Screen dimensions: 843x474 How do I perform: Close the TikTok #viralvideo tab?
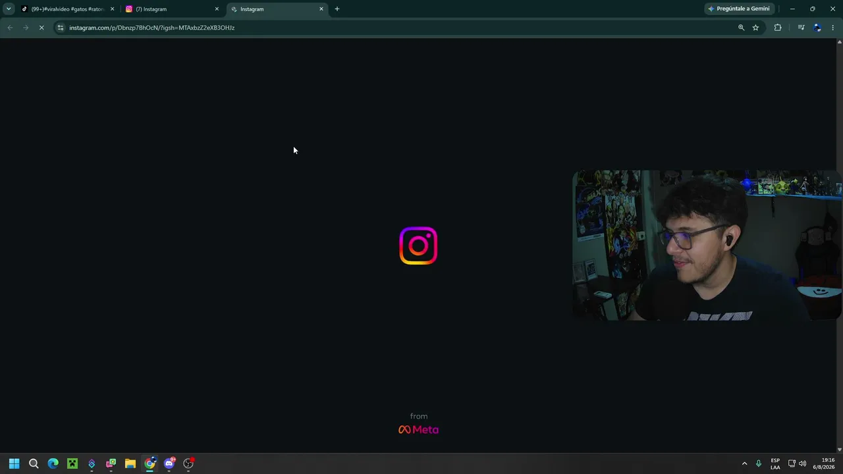pos(112,9)
